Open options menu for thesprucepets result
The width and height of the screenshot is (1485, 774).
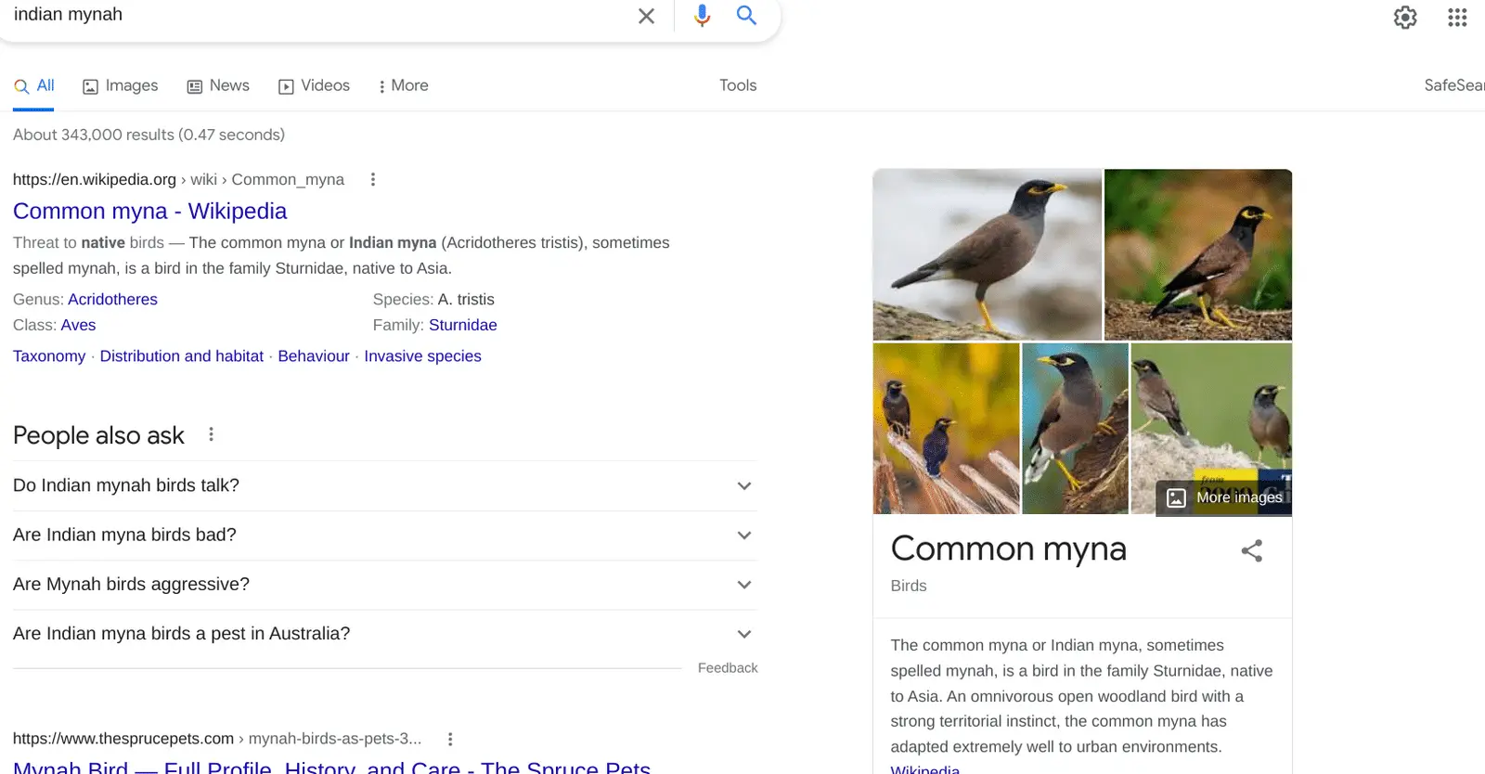pos(450,739)
